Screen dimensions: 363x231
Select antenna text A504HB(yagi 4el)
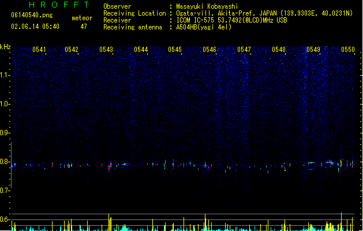(x=204, y=27)
